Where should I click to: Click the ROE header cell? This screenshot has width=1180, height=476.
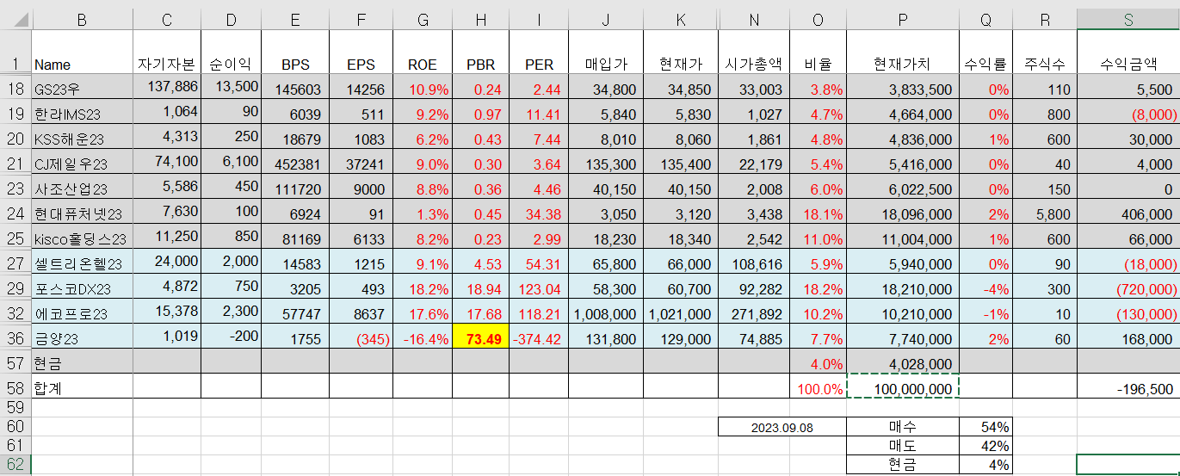422,53
